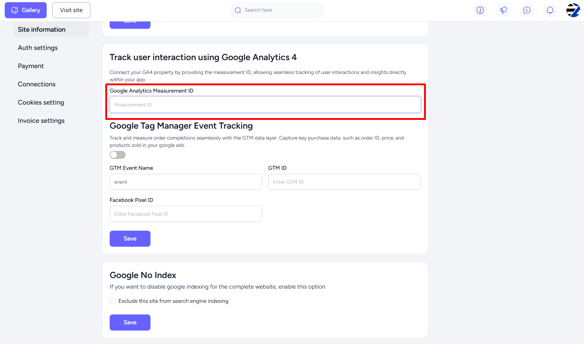The image size is (584, 344).
Task: Open the Facebook icon in header
Action: [x=480, y=10]
